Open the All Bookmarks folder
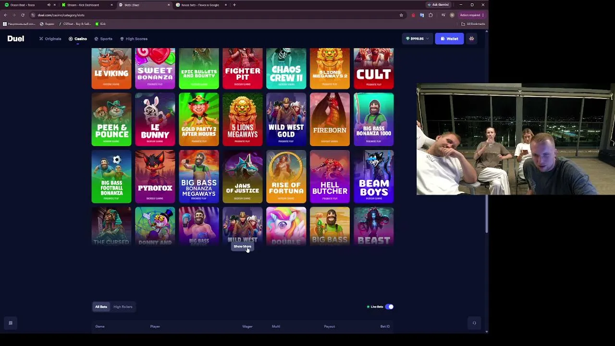615x346 pixels. [x=473, y=24]
